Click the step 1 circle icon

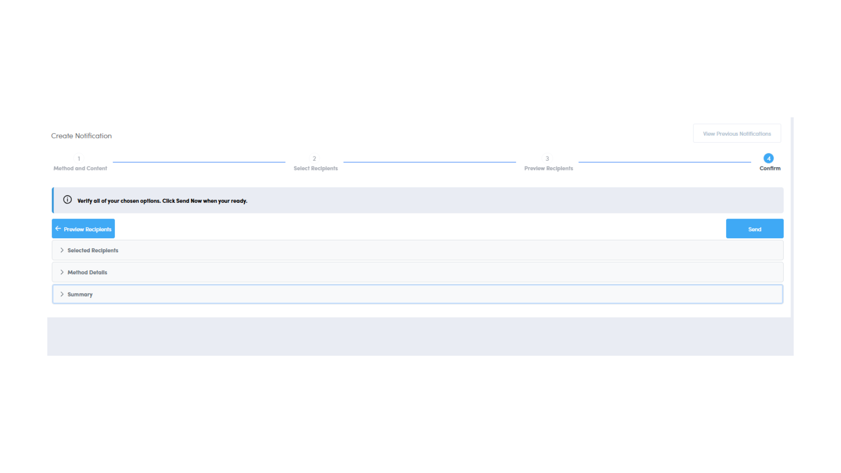coord(79,159)
